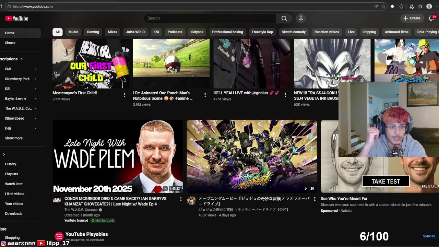Screen dimensions: 439x247
Task: Open options menu for Meatcanyon's First Child video
Action: pos(124,95)
